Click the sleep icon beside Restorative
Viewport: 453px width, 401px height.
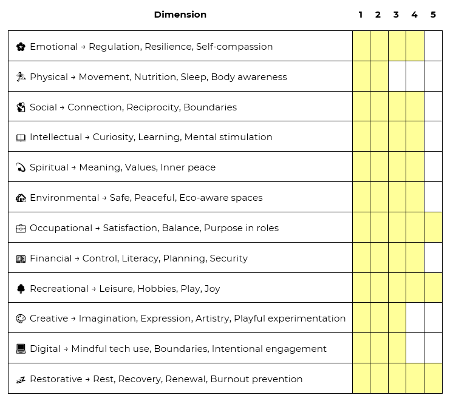click(x=21, y=379)
